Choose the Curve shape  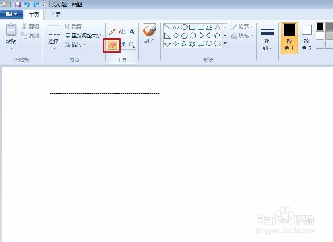coord(176,27)
